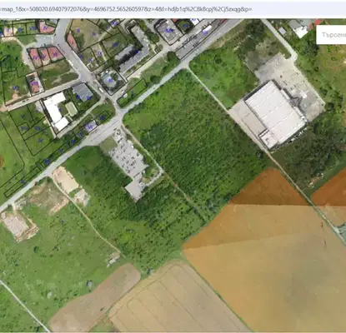Select the large white-roofed warehouse building

pyautogui.click(x=274, y=114)
